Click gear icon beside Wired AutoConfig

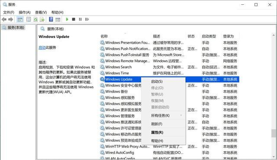coord(102,152)
